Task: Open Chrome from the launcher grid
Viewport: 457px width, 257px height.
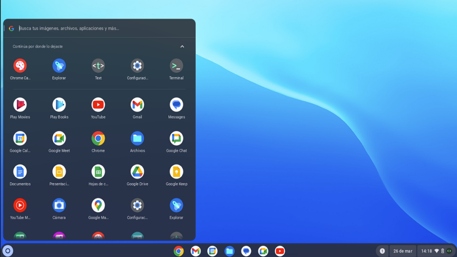Action: pos(98,138)
